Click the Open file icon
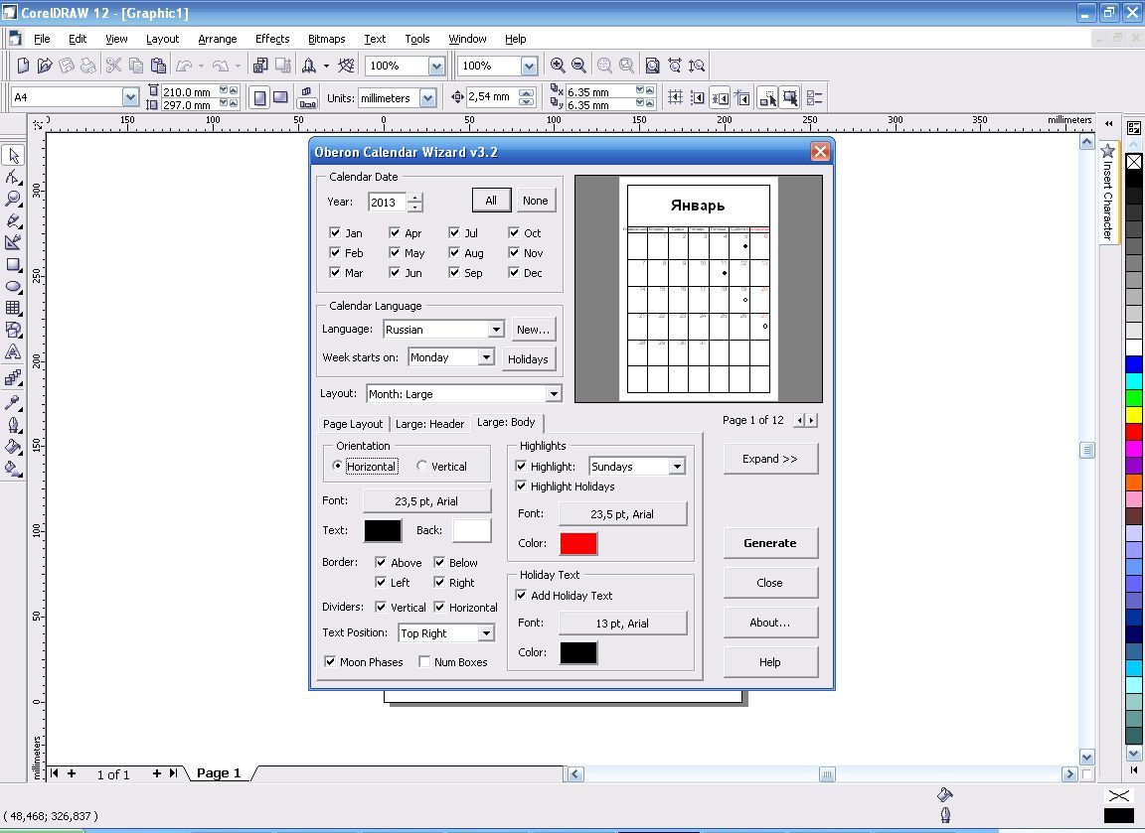The image size is (1145, 833). point(45,66)
